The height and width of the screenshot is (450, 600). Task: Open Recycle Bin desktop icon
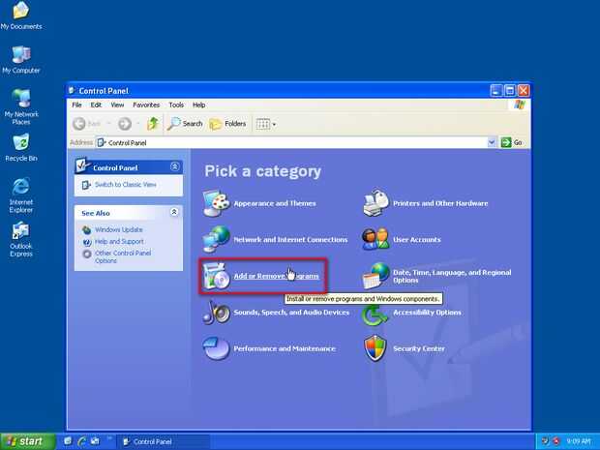(21, 147)
